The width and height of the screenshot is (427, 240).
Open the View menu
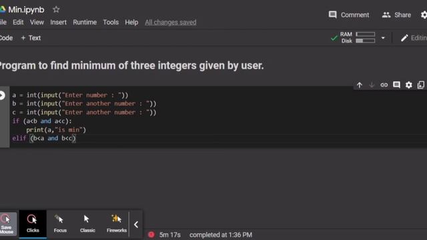click(x=37, y=22)
